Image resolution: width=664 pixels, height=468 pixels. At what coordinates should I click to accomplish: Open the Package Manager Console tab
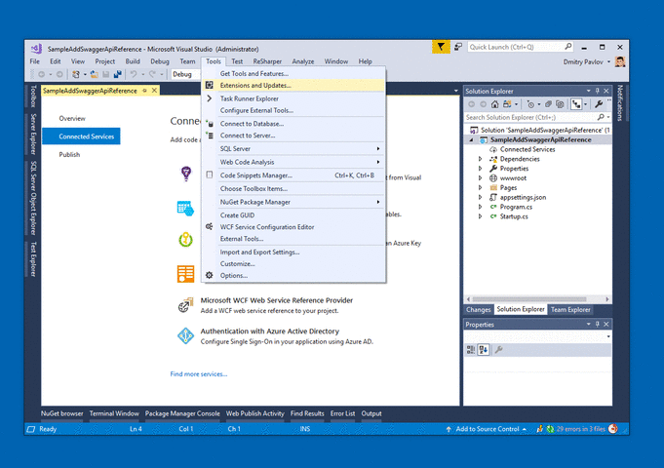coord(182,413)
